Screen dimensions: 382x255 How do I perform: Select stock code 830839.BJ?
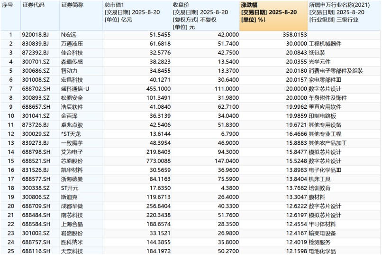click(x=36, y=44)
